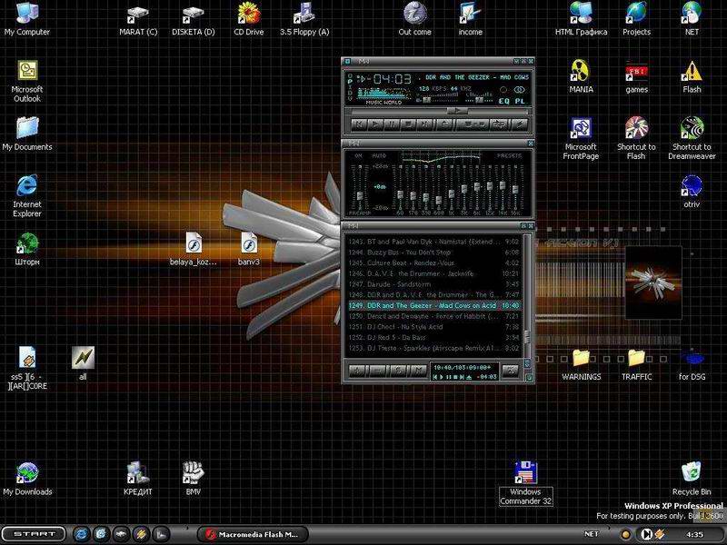Toggle the equalizer ON button
This screenshot has width=727, height=545.
pos(358,155)
